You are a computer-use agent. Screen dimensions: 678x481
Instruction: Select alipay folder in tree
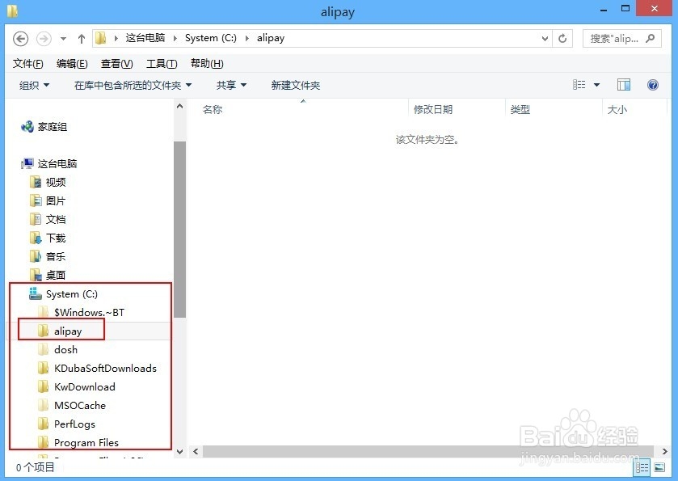point(60,331)
